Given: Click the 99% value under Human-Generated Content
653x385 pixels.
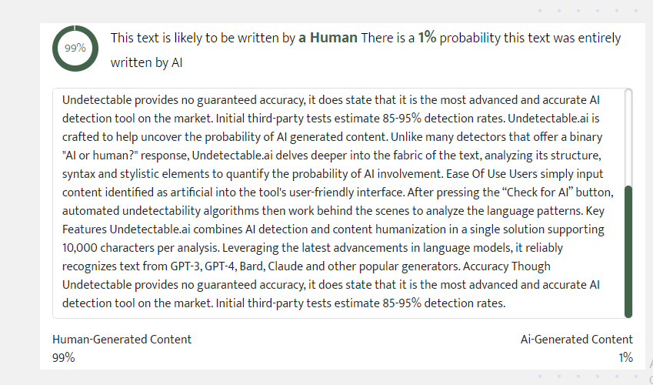Looking at the screenshot, I should (63, 357).
